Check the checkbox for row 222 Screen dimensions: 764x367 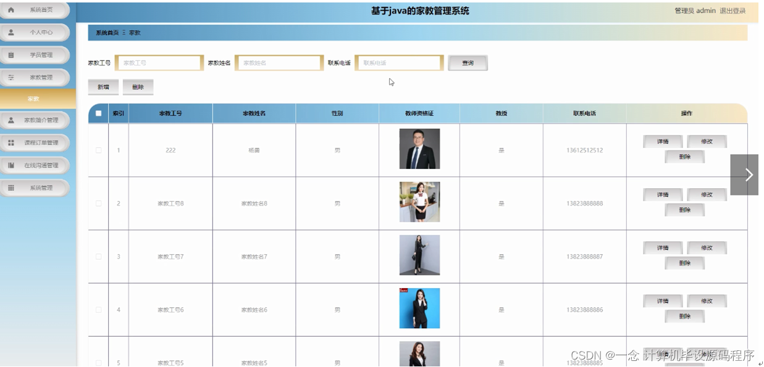99,150
